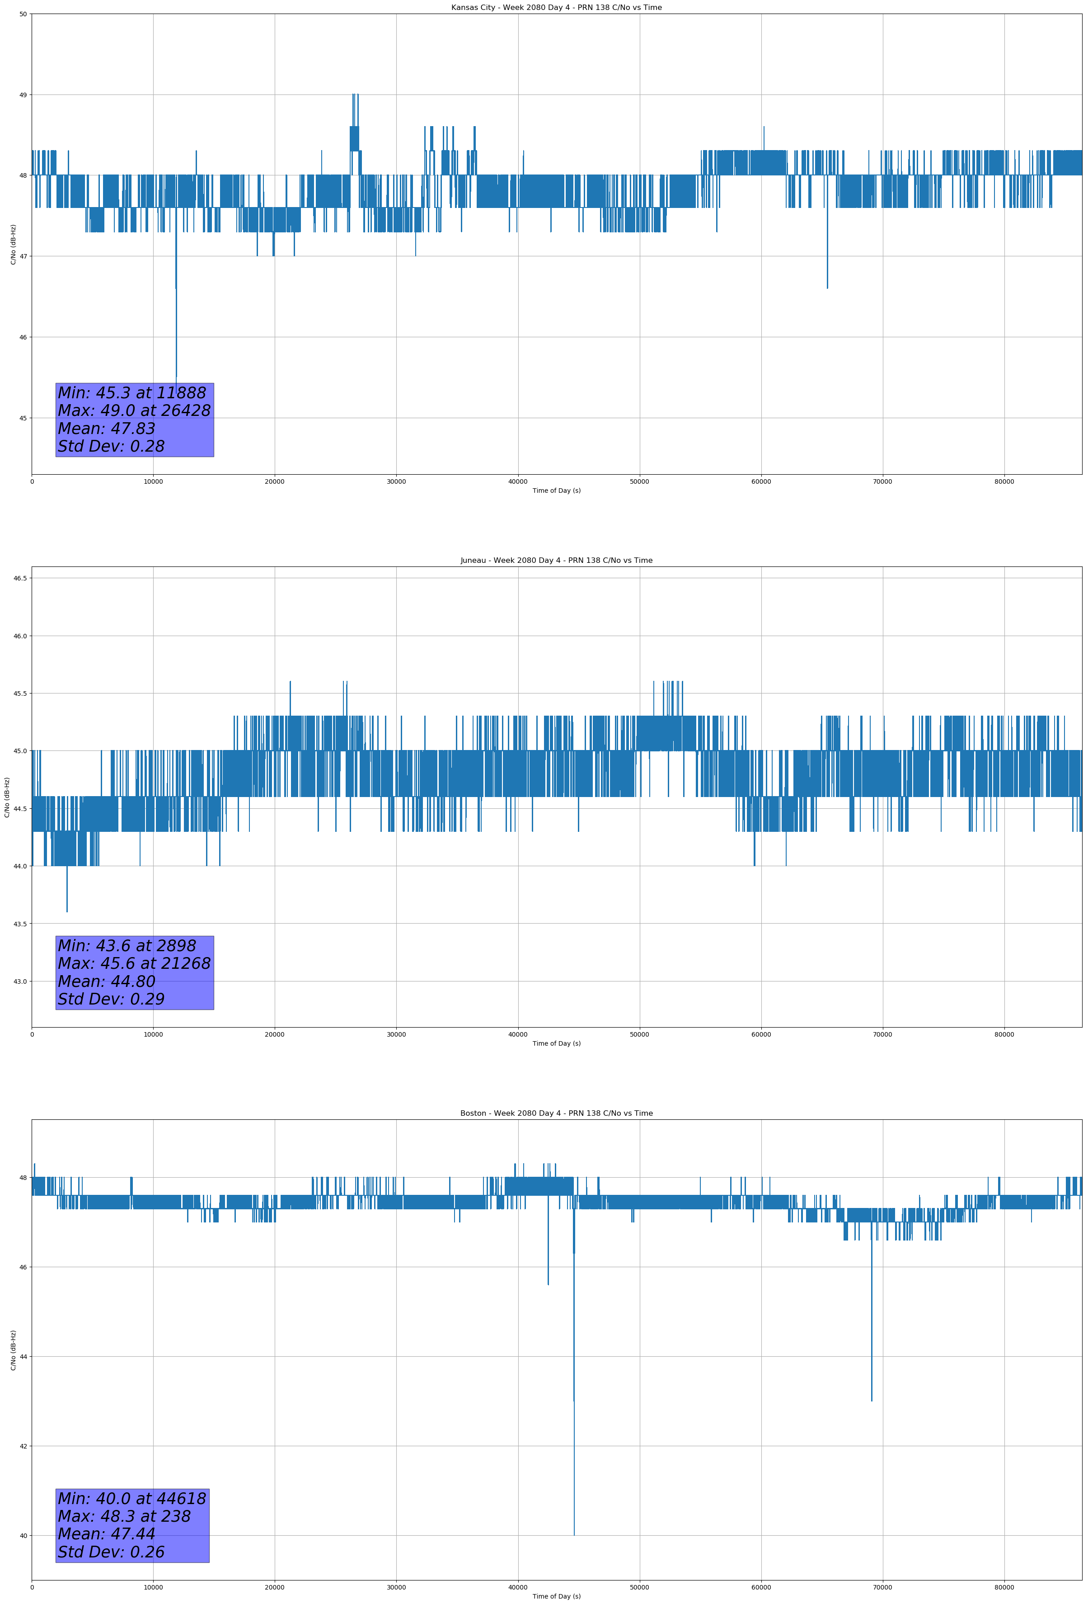The image size is (1088, 1604).
Task: Click the '42' y-tick on Boston plot
Action: pos(23,1447)
